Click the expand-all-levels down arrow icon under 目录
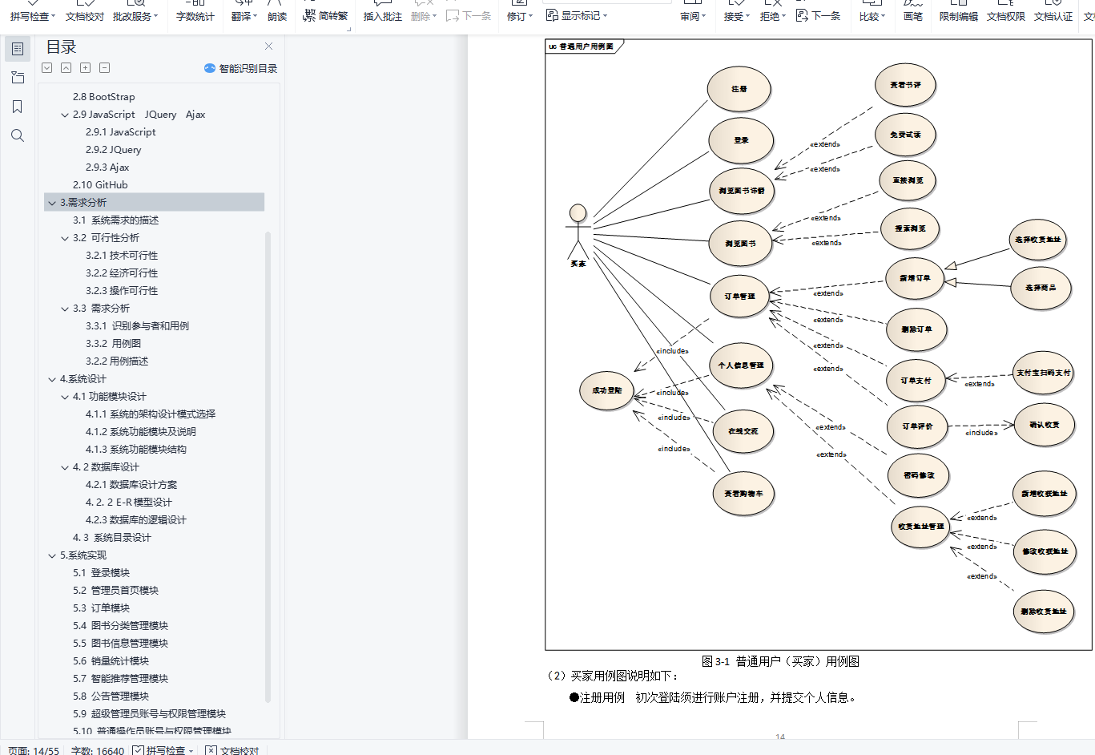 [x=47, y=68]
